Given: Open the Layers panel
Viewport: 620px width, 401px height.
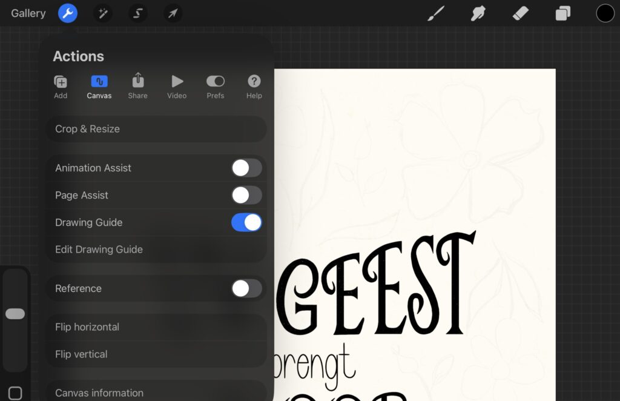Looking at the screenshot, I should (x=563, y=13).
